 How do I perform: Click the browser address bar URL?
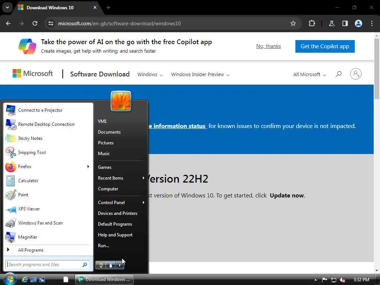click(119, 23)
